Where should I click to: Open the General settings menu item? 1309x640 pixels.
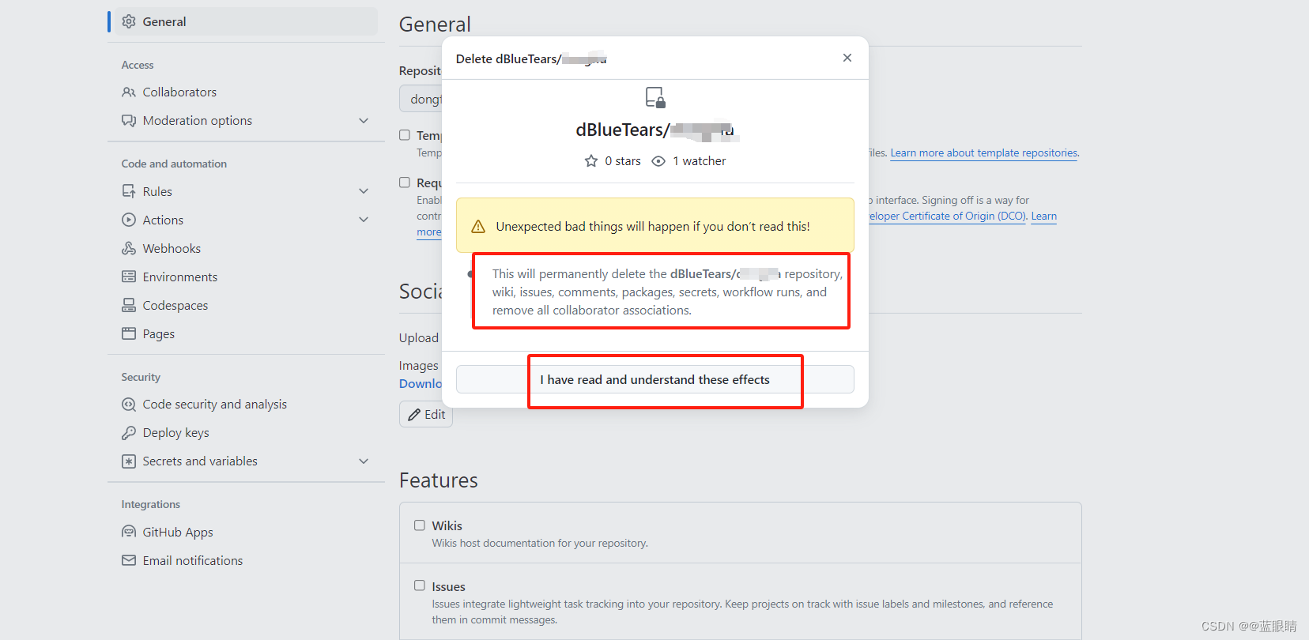[x=246, y=21]
